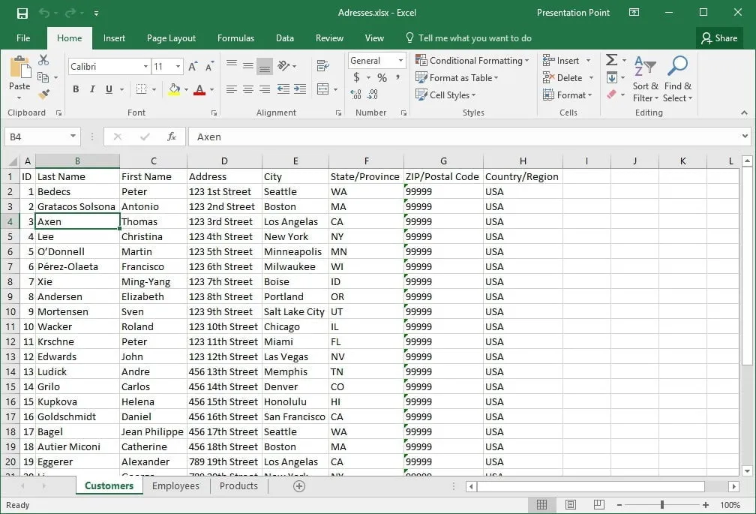Select column B header
Screen dimensions: 756x514
77,161
